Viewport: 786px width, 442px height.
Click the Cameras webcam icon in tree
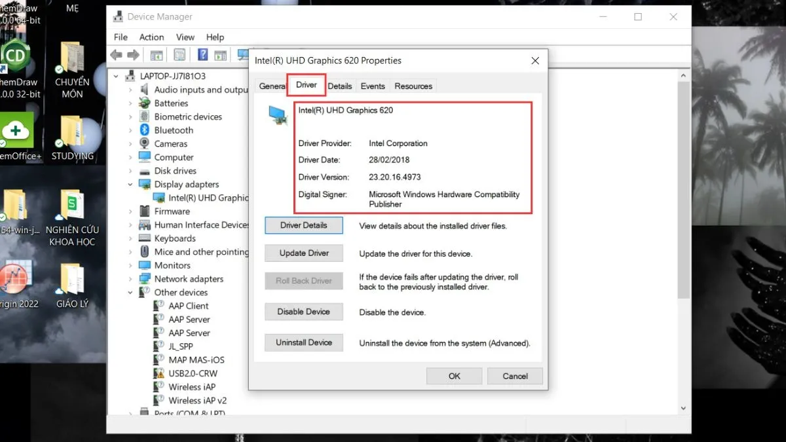[145, 144]
